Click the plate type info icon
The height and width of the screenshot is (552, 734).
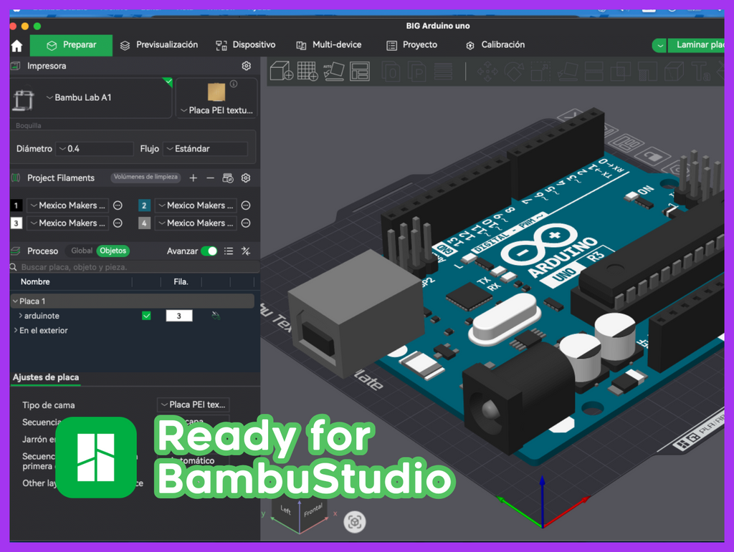pyautogui.click(x=234, y=84)
